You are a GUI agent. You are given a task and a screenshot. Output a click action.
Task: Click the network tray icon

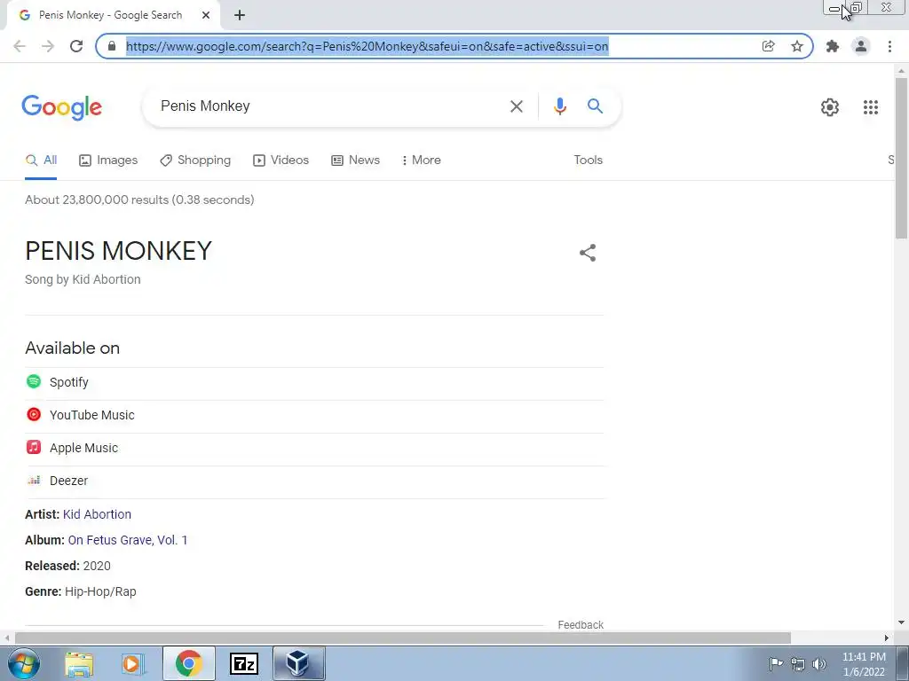tap(798, 664)
